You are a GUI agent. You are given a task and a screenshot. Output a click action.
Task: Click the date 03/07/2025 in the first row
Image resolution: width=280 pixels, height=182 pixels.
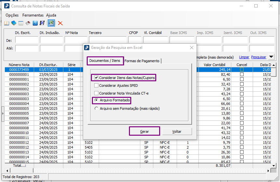pyautogui.click(x=48, y=70)
